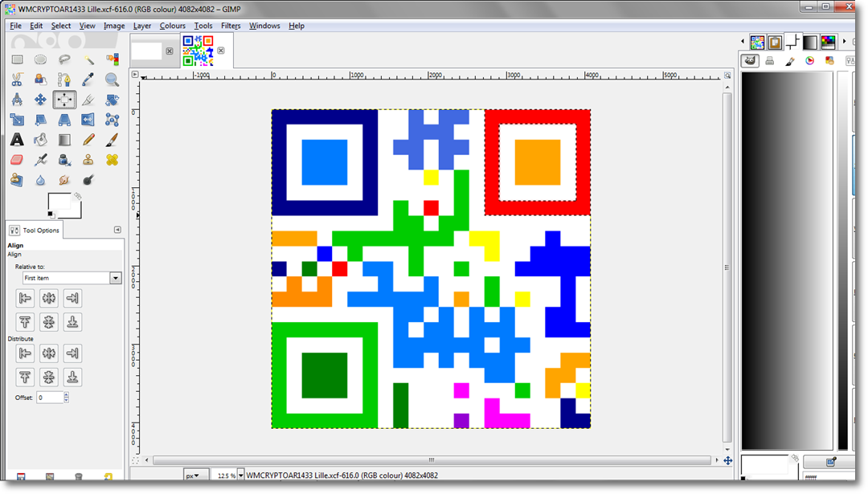Viewport: 868px width, 494px height.
Task: Click the Offset value input field
Action: 50,397
